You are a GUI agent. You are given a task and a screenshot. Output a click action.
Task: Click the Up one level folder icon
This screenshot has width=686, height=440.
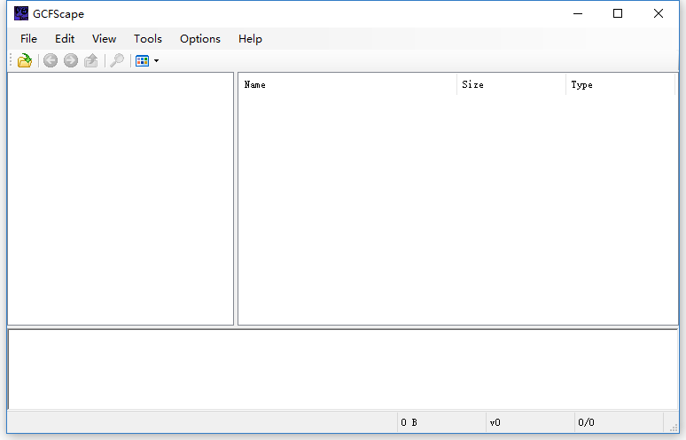click(91, 60)
